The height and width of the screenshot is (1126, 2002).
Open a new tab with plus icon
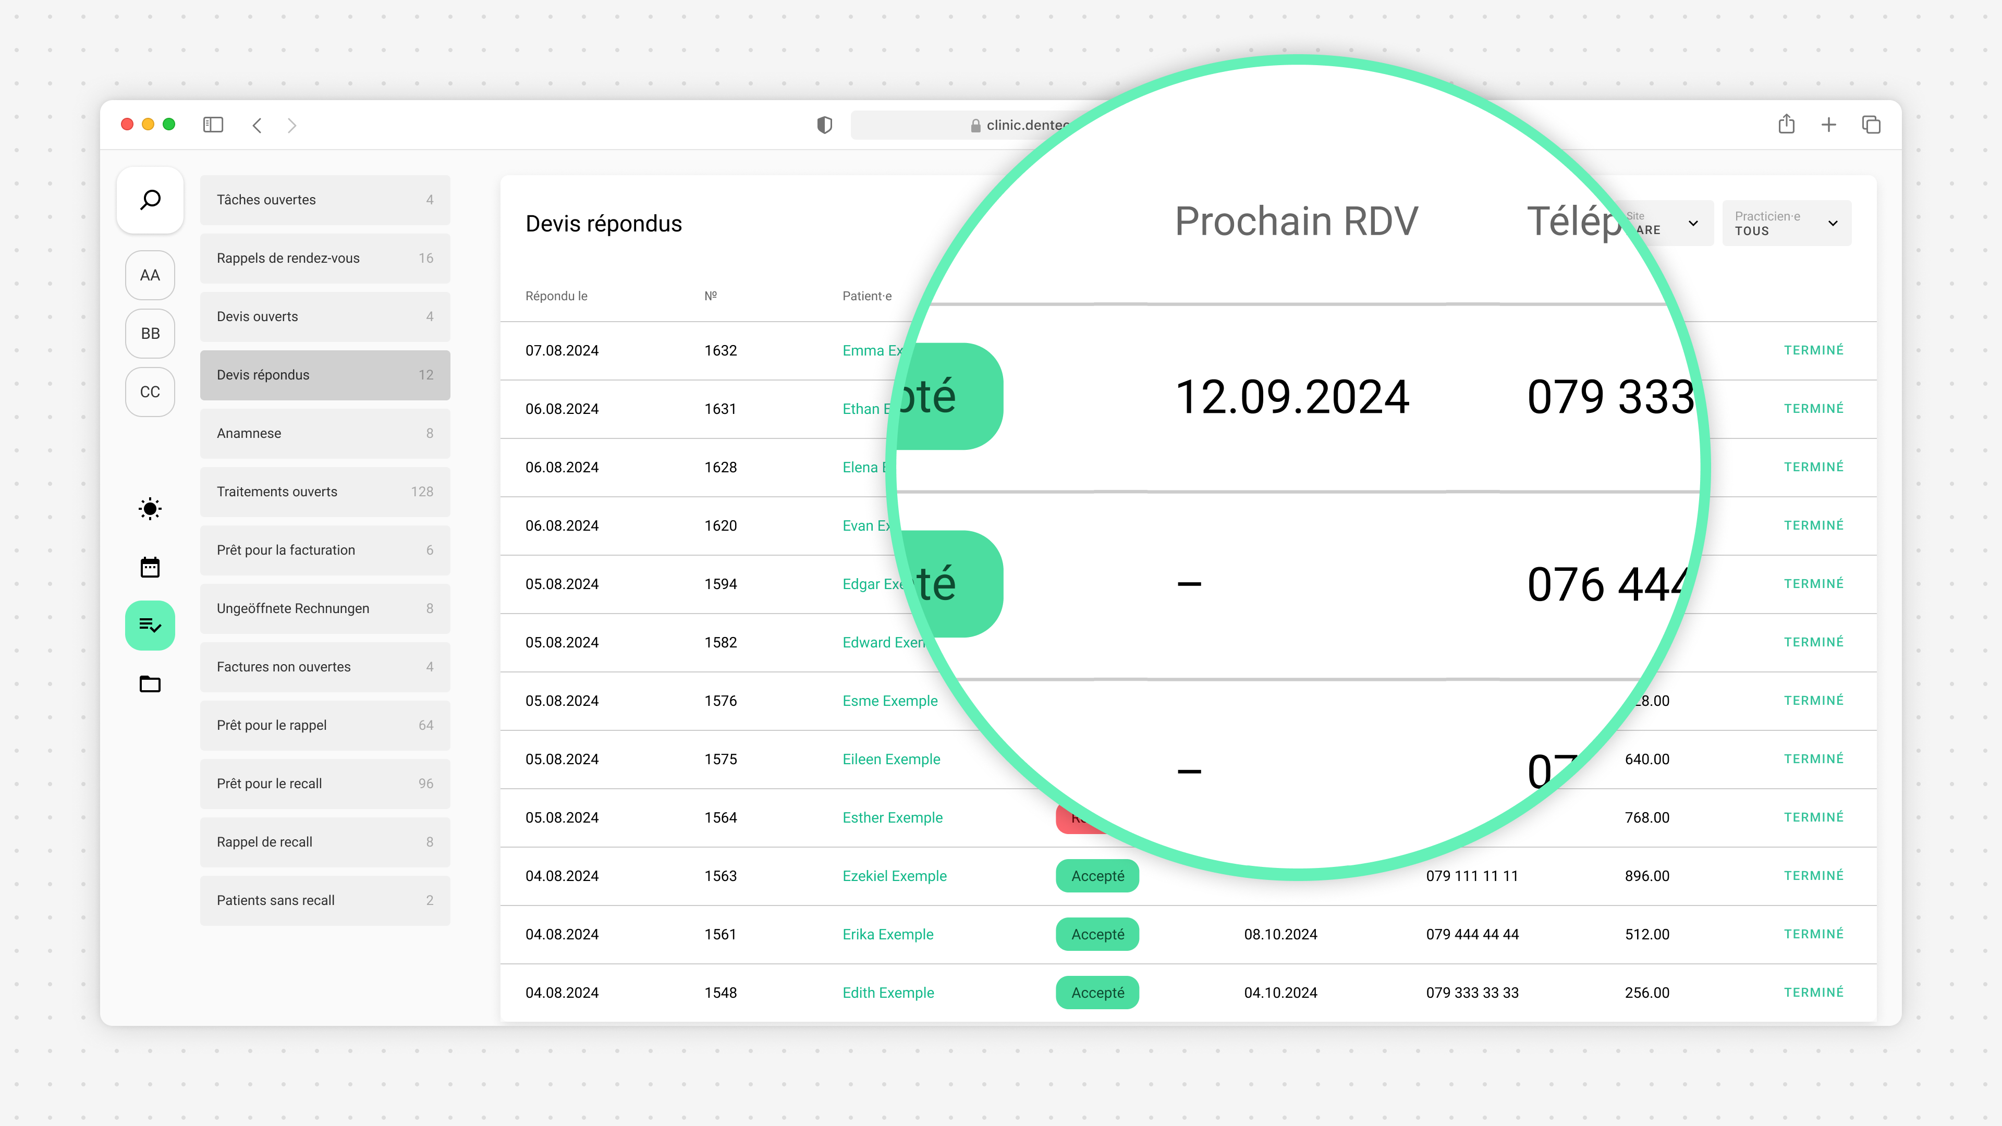tap(1829, 125)
